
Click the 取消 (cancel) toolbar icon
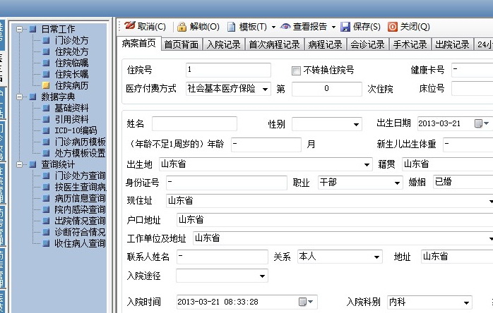[129, 27]
